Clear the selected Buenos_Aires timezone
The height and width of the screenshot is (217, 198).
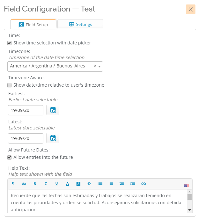coord(95,66)
